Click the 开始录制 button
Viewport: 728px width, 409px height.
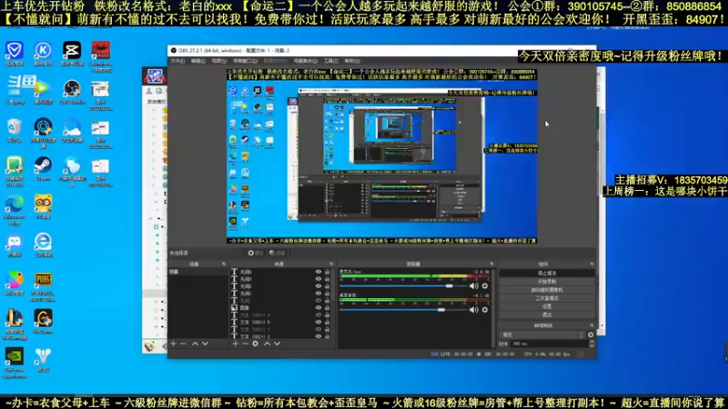pyautogui.click(x=547, y=282)
